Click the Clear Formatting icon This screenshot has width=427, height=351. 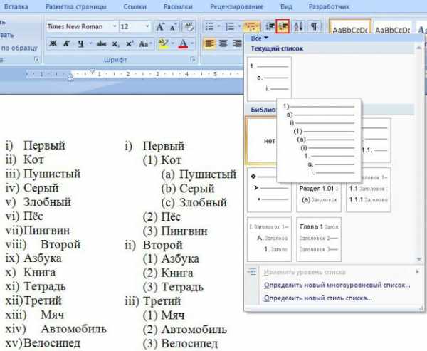pos(189,26)
